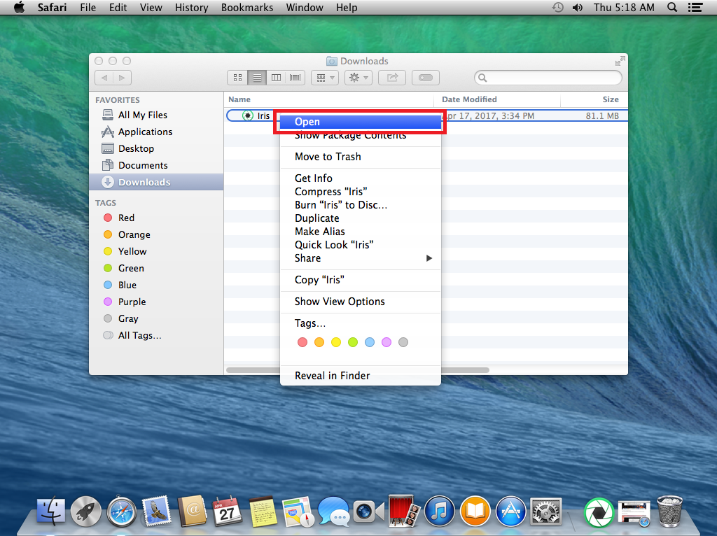The height and width of the screenshot is (536, 717).
Task: Open Maps icon in Dock
Action: click(298, 512)
